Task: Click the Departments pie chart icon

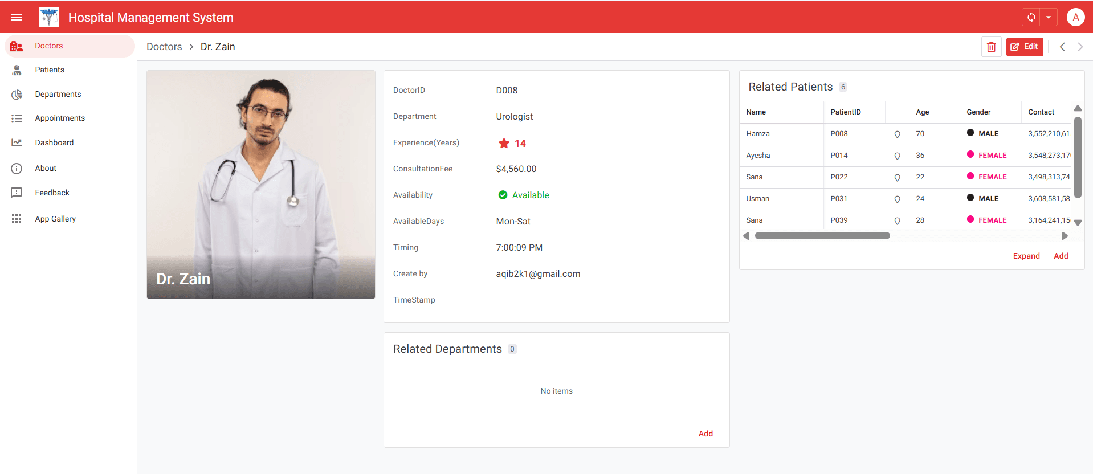Action: click(17, 94)
